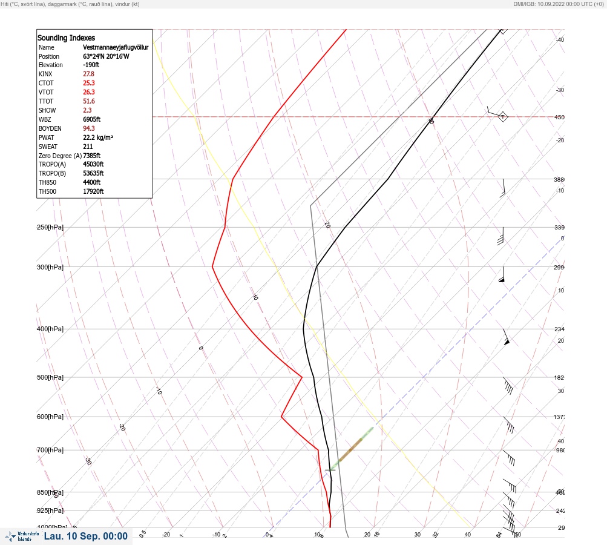Click the 300[hPa] pressure label
This screenshot has width=607, height=545.
(x=50, y=267)
